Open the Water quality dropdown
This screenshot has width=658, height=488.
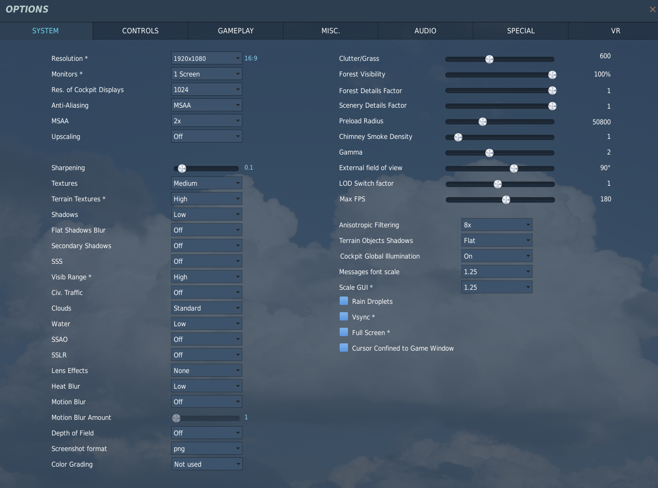[x=207, y=324]
